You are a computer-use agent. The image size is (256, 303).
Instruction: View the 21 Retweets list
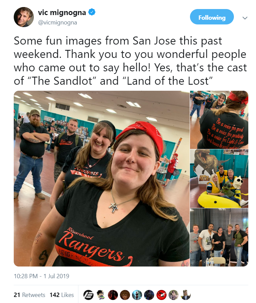pos(29,295)
